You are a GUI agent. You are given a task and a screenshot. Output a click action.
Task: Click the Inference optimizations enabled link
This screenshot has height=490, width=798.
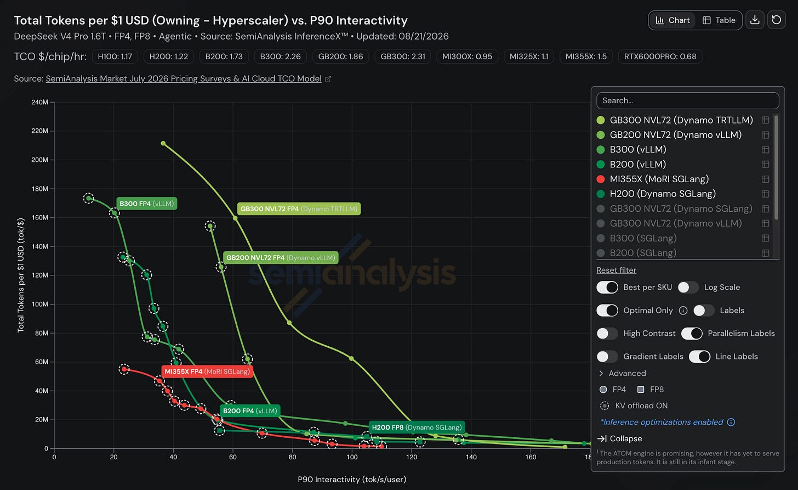point(662,422)
